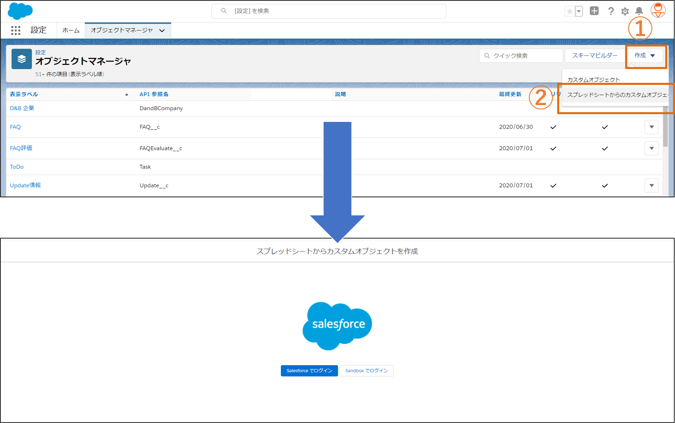Click the 2020/07/01 date in FAQ評価 row

pyautogui.click(x=516, y=148)
